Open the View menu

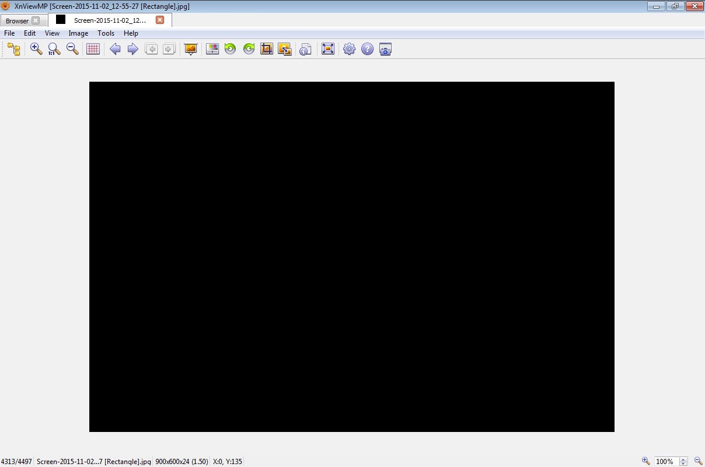click(x=52, y=33)
